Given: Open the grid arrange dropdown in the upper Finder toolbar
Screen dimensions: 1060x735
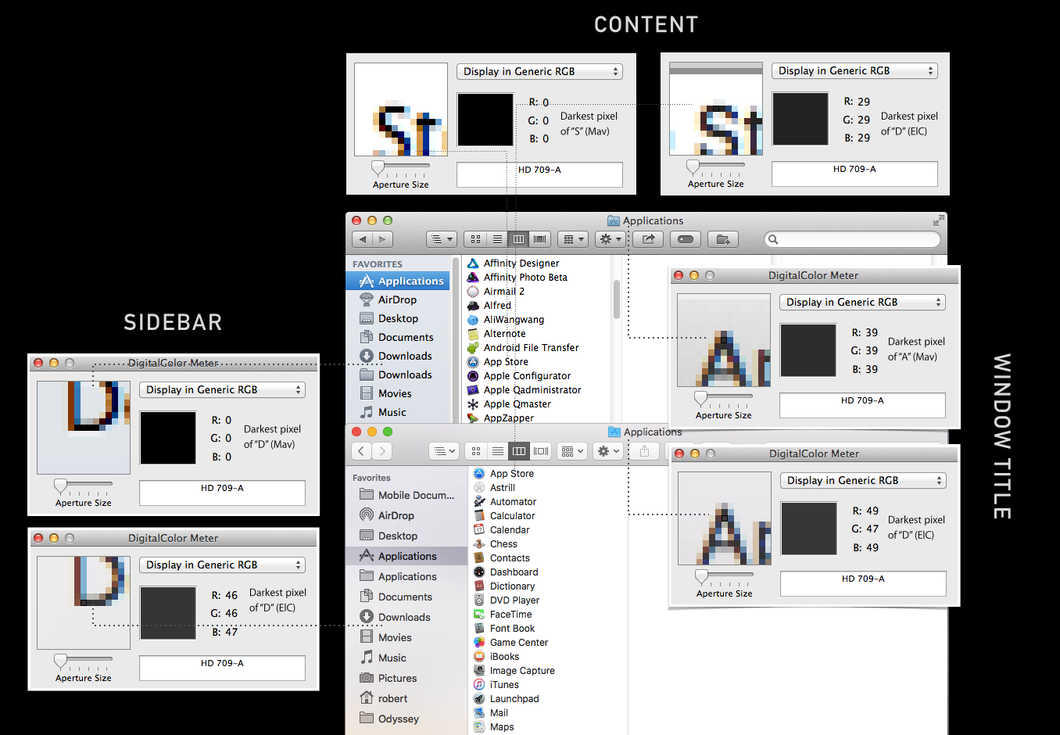Looking at the screenshot, I should tap(572, 239).
